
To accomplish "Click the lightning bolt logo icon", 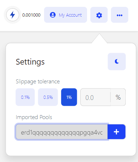I will click(x=13, y=15).
